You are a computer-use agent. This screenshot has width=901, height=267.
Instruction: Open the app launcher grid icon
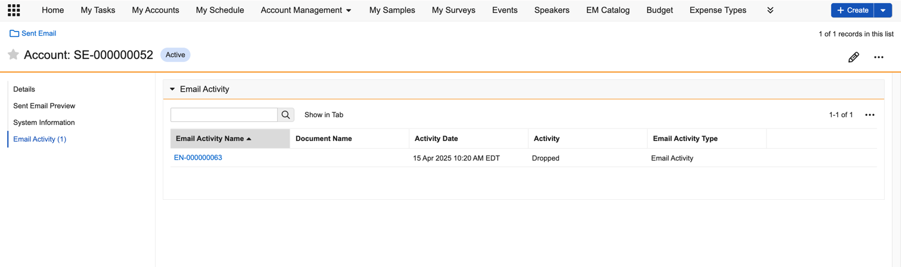point(14,10)
